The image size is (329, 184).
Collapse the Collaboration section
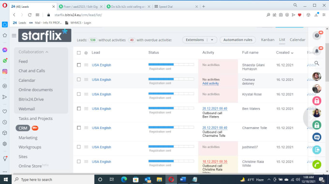pos(33,52)
